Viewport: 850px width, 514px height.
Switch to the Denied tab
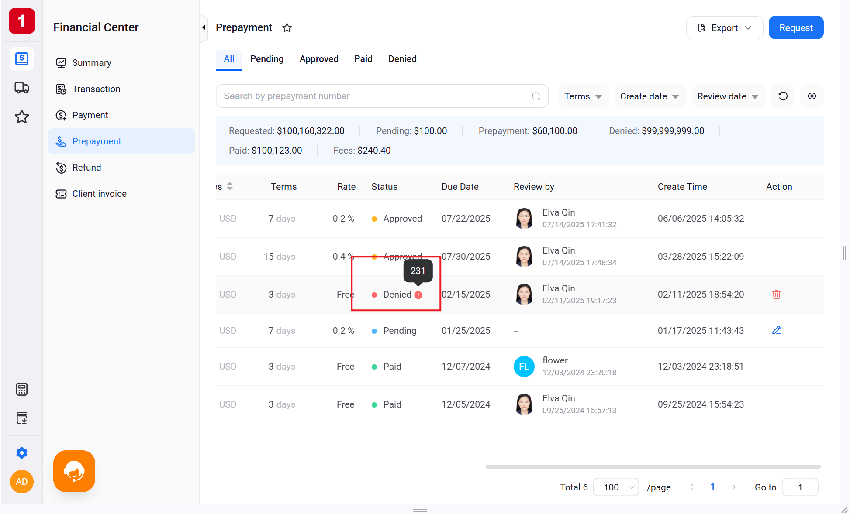pyautogui.click(x=402, y=59)
